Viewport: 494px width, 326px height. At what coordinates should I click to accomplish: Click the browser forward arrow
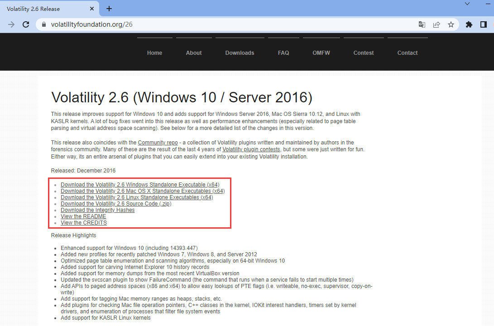coord(11,24)
